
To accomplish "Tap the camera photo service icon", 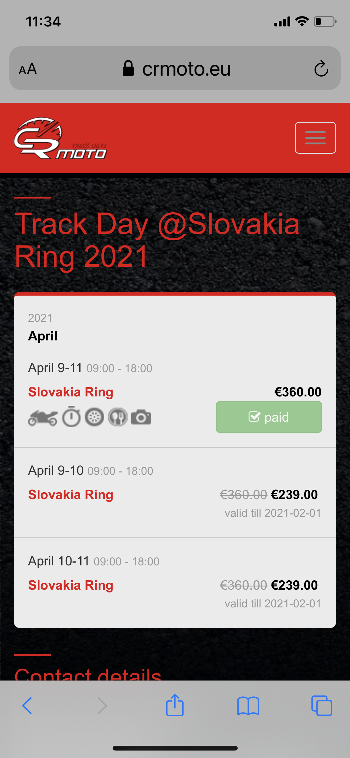I will pos(141,417).
